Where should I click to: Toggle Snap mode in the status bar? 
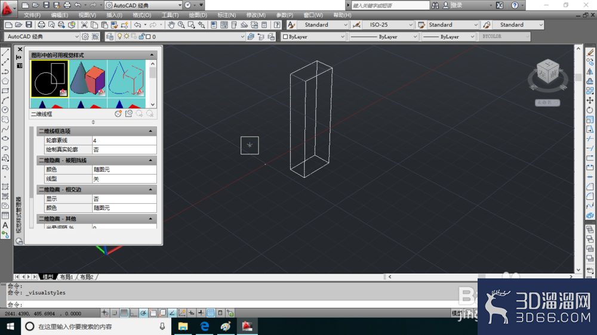point(115,313)
